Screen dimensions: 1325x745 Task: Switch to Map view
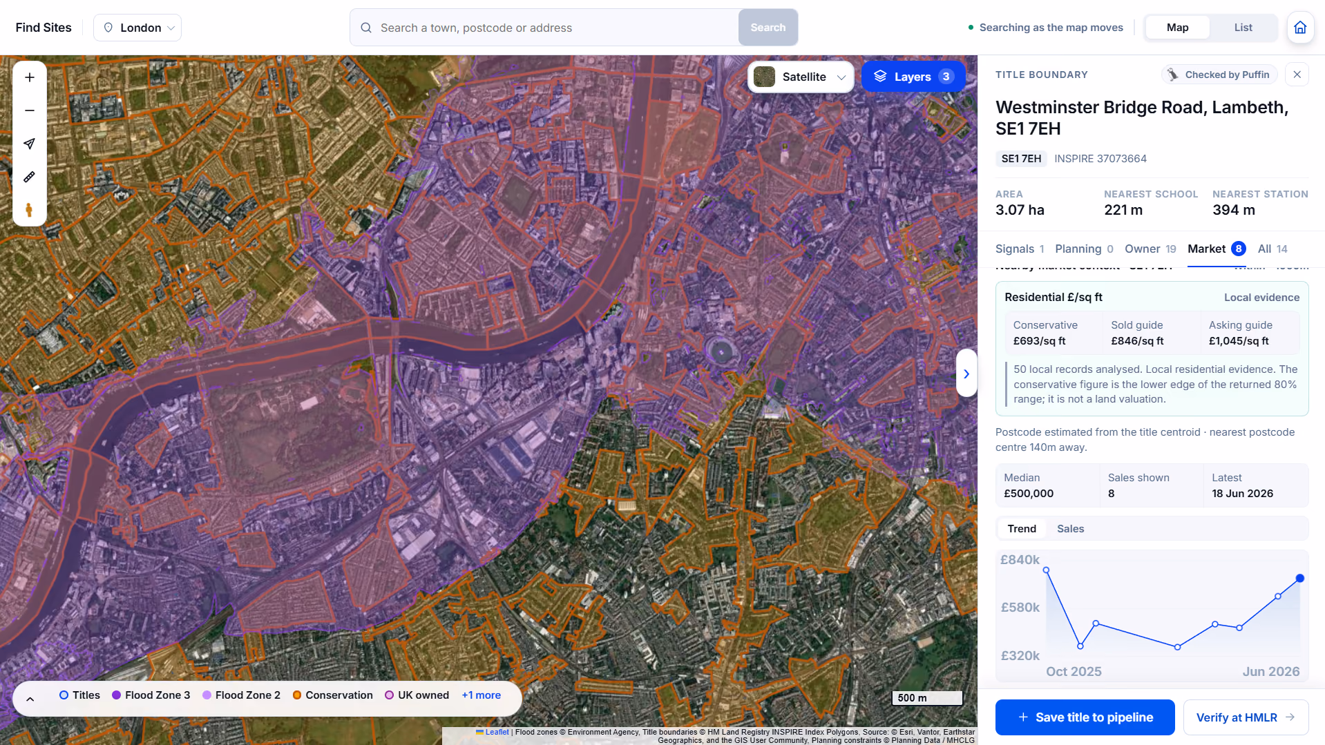pos(1178,28)
